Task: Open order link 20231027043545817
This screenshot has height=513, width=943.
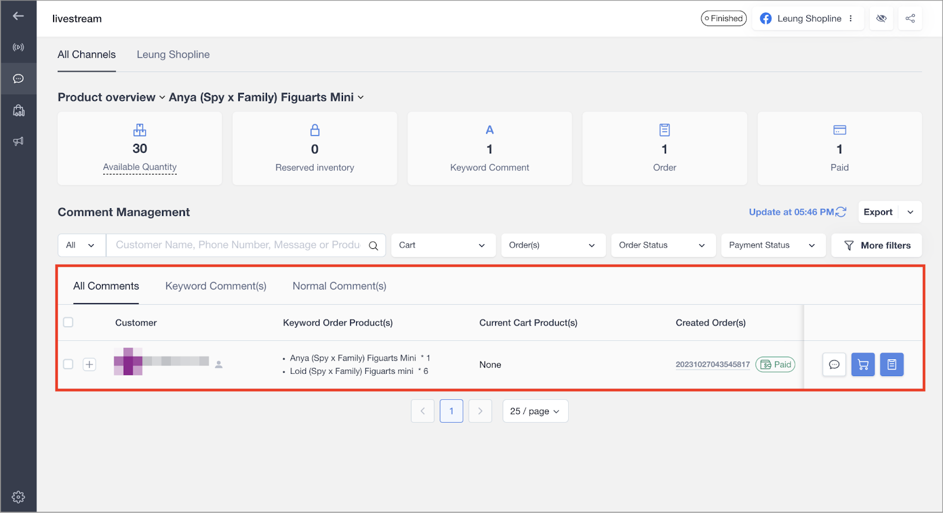Action: pyautogui.click(x=713, y=364)
